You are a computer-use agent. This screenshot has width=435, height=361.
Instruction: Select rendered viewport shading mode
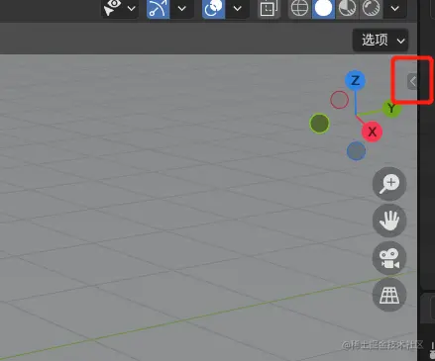pos(371,8)
